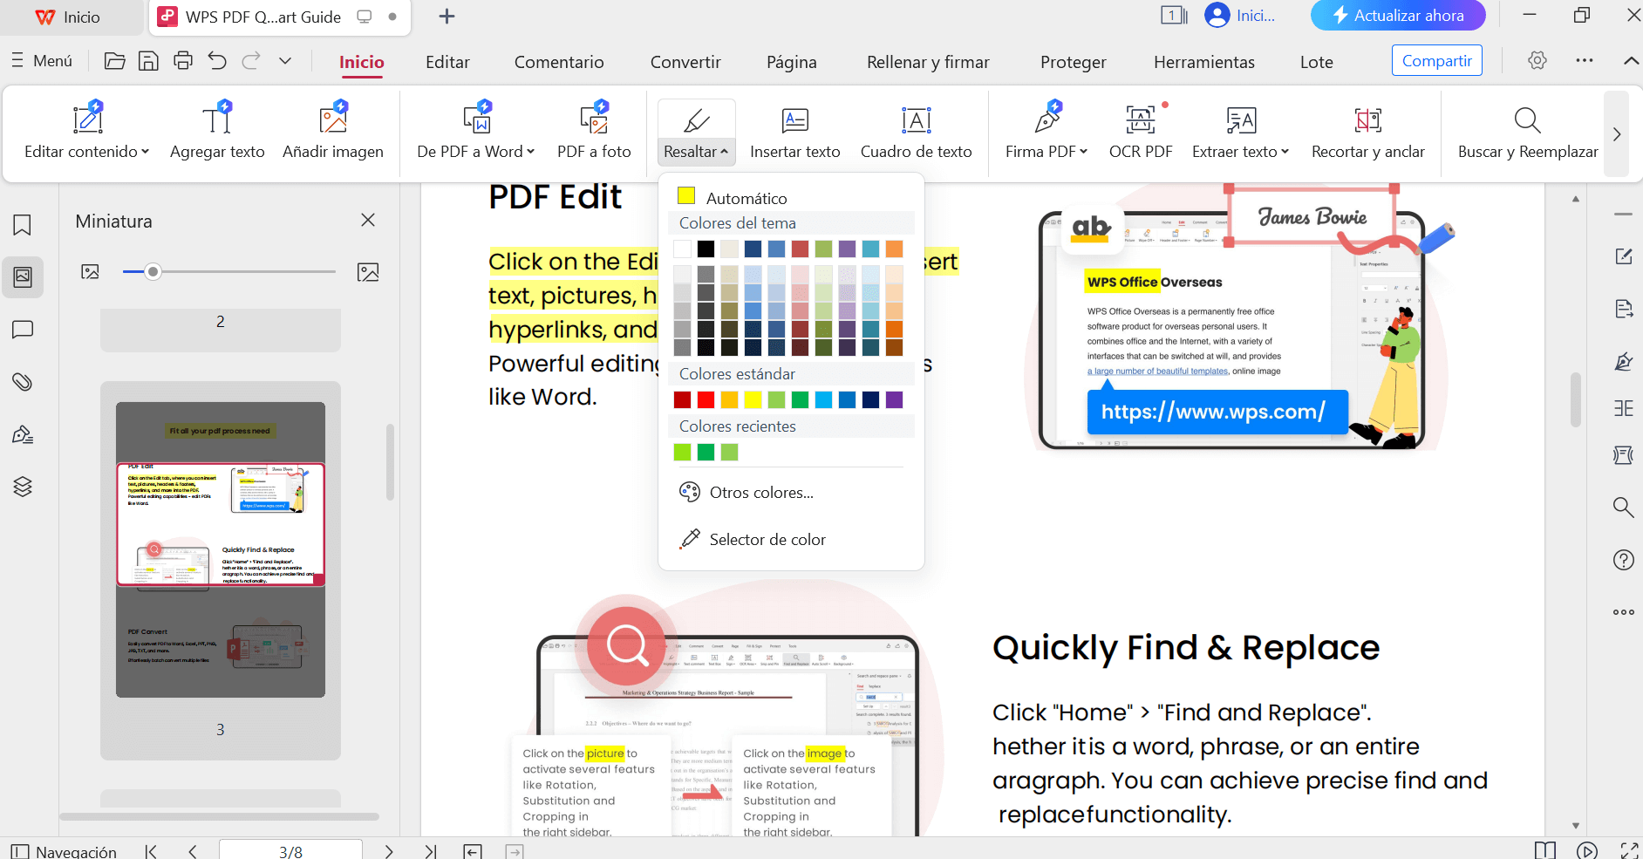Open the Convertir ribbon tab
Image resolution: width=1643 pixels, height=859 pixels.
(685, 62)
